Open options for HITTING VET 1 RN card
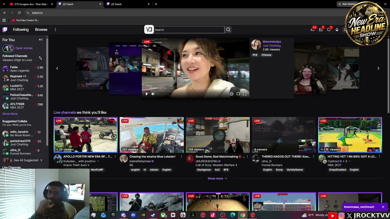390x219 pixels. pyautogui.click(x=380, y=157)
